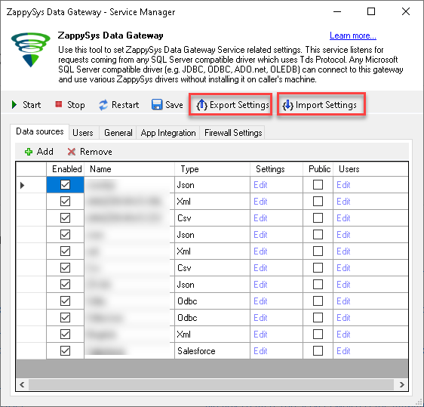Click the Save floppy disk icon
Image resolution: width=424 pixels, height=407 pixels.
157,105
